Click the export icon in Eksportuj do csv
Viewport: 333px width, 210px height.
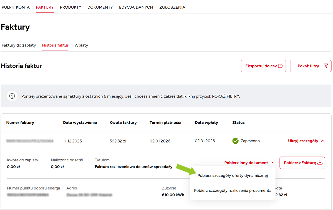(x=281, y=66)
